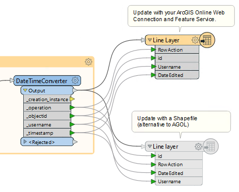Select DateEdited attribute in orange Line Layer
This screenshot has width=239, height=192.
coord(177,75)
